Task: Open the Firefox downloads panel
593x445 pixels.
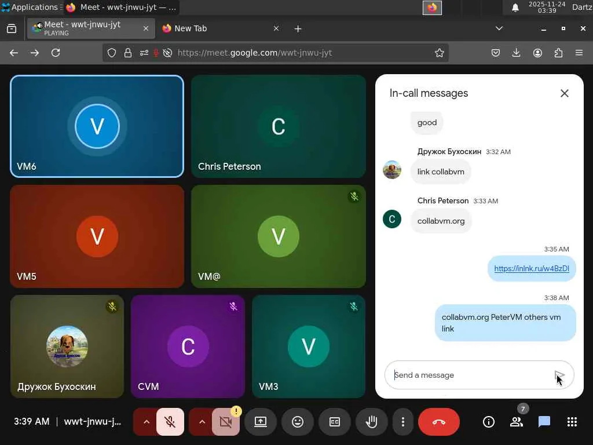Action: (x=516, y=53)
